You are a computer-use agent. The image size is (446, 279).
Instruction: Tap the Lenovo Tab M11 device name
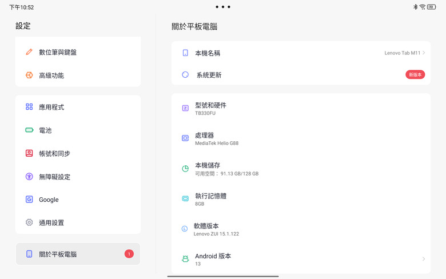402,53
